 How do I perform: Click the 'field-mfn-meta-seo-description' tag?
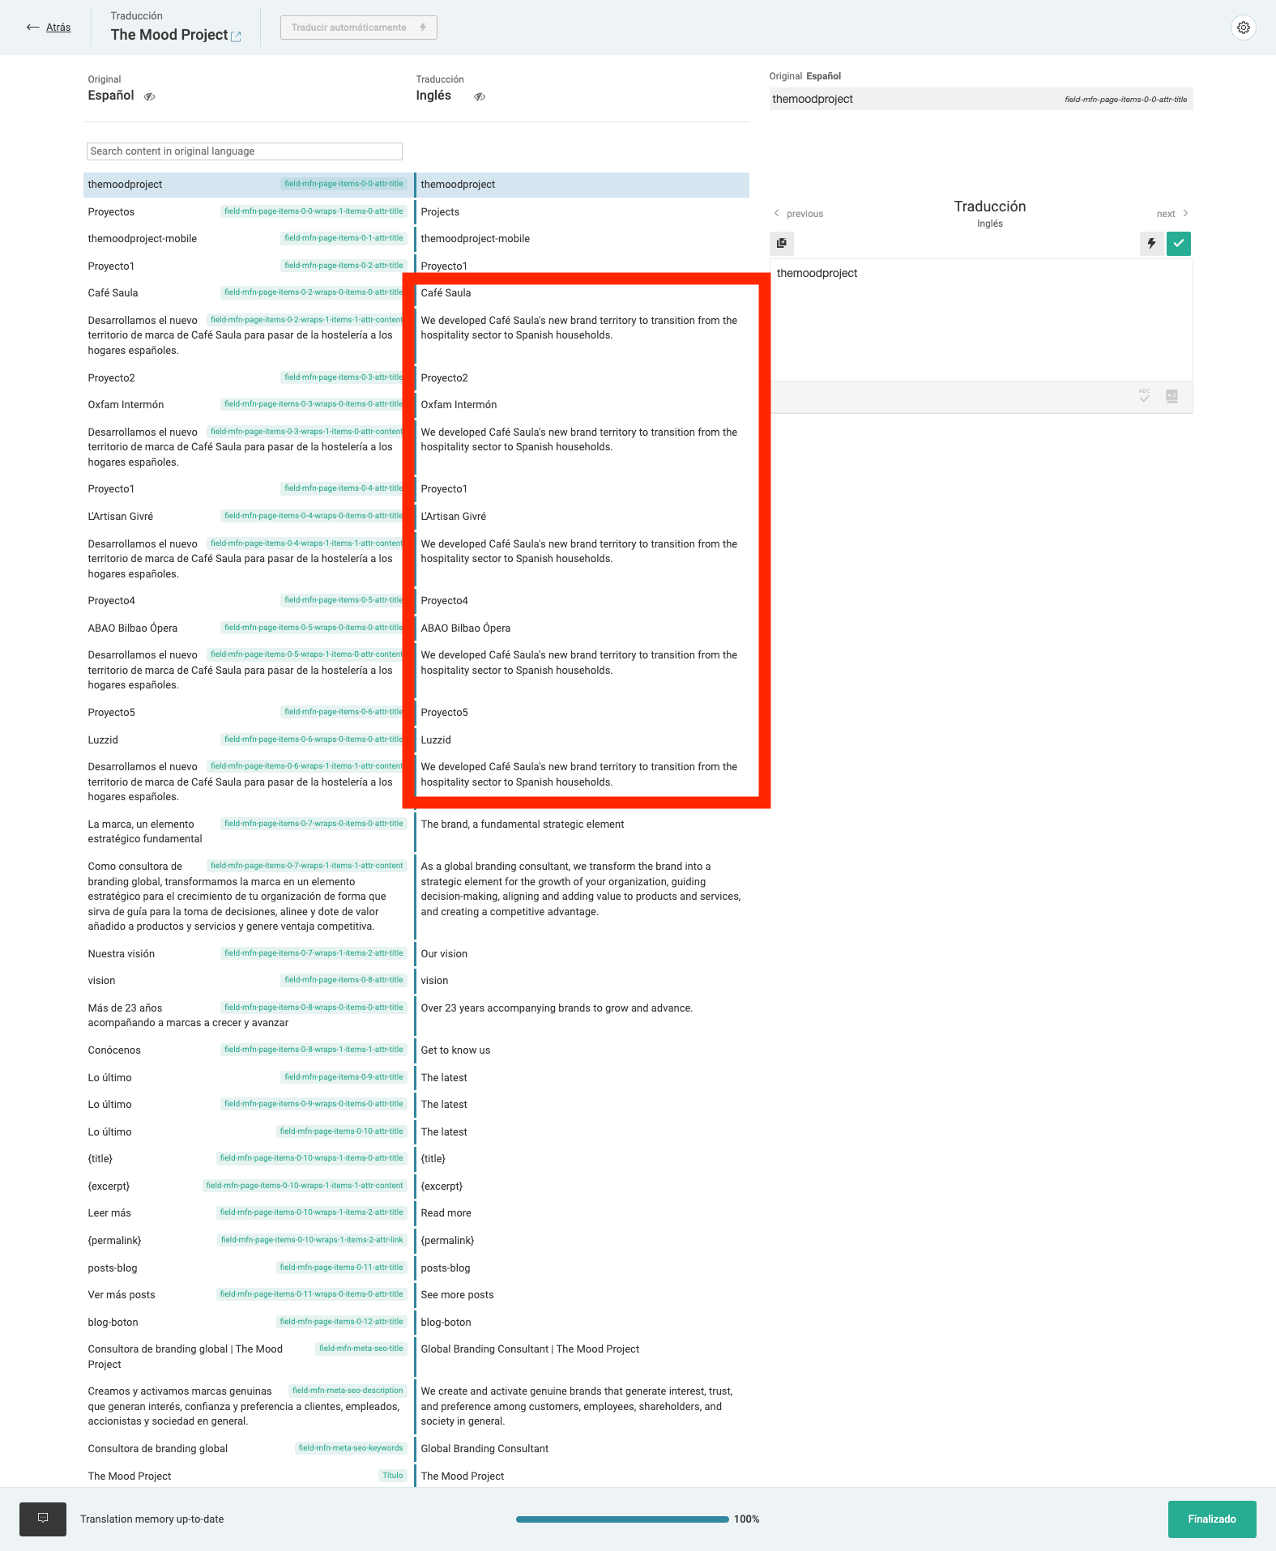(x=348, y=1391)
